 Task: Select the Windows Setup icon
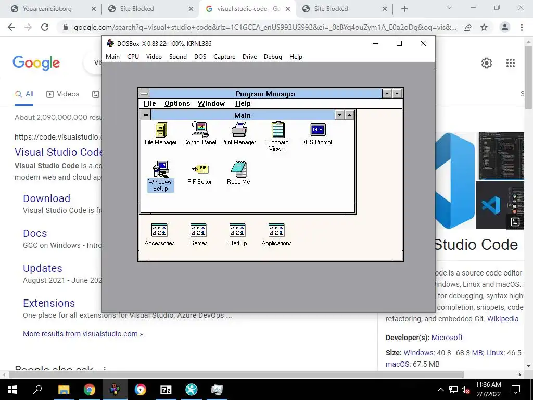pos(160,177)
